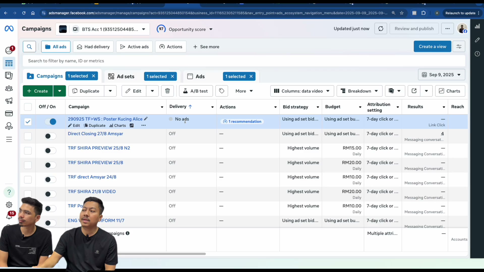Open the search magnifier button
Viewport: 484px width, 272px height.
point(29,47)
